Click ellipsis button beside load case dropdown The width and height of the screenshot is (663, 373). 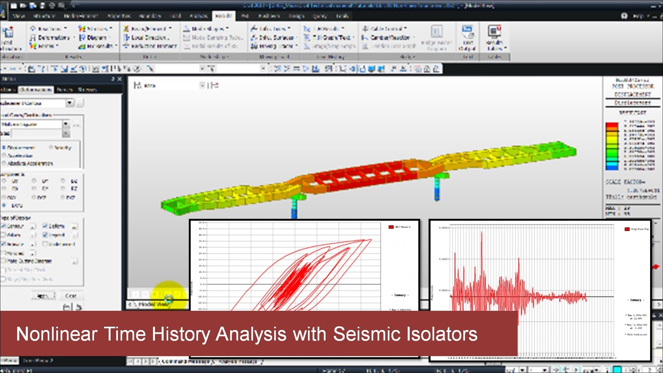(x=76, y=124)
